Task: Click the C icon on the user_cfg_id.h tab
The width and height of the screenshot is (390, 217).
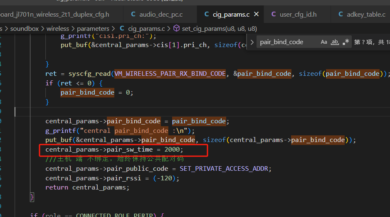Action: point(274,14)
